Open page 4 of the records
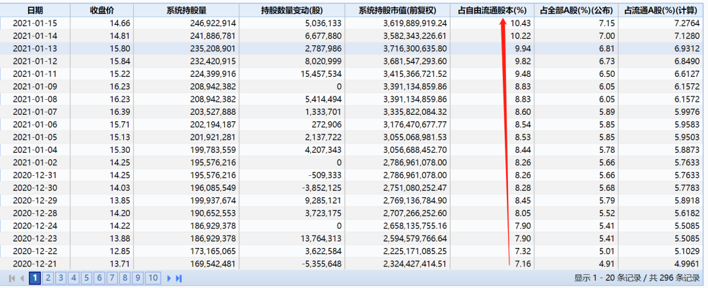The width and height of the screenshot is (708, 288). coord(73,278)
